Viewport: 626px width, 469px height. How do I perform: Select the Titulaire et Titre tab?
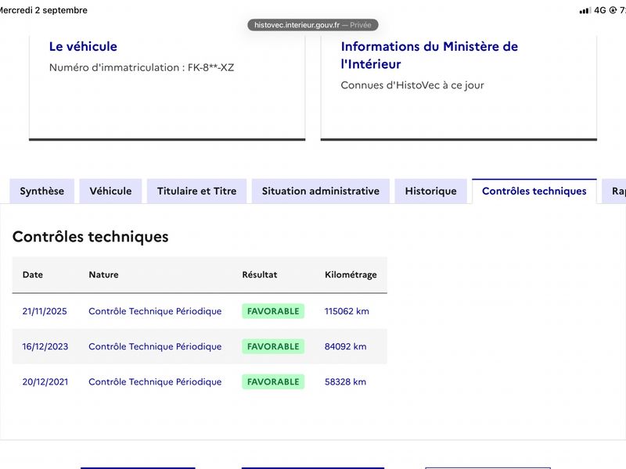pos(197,191)
